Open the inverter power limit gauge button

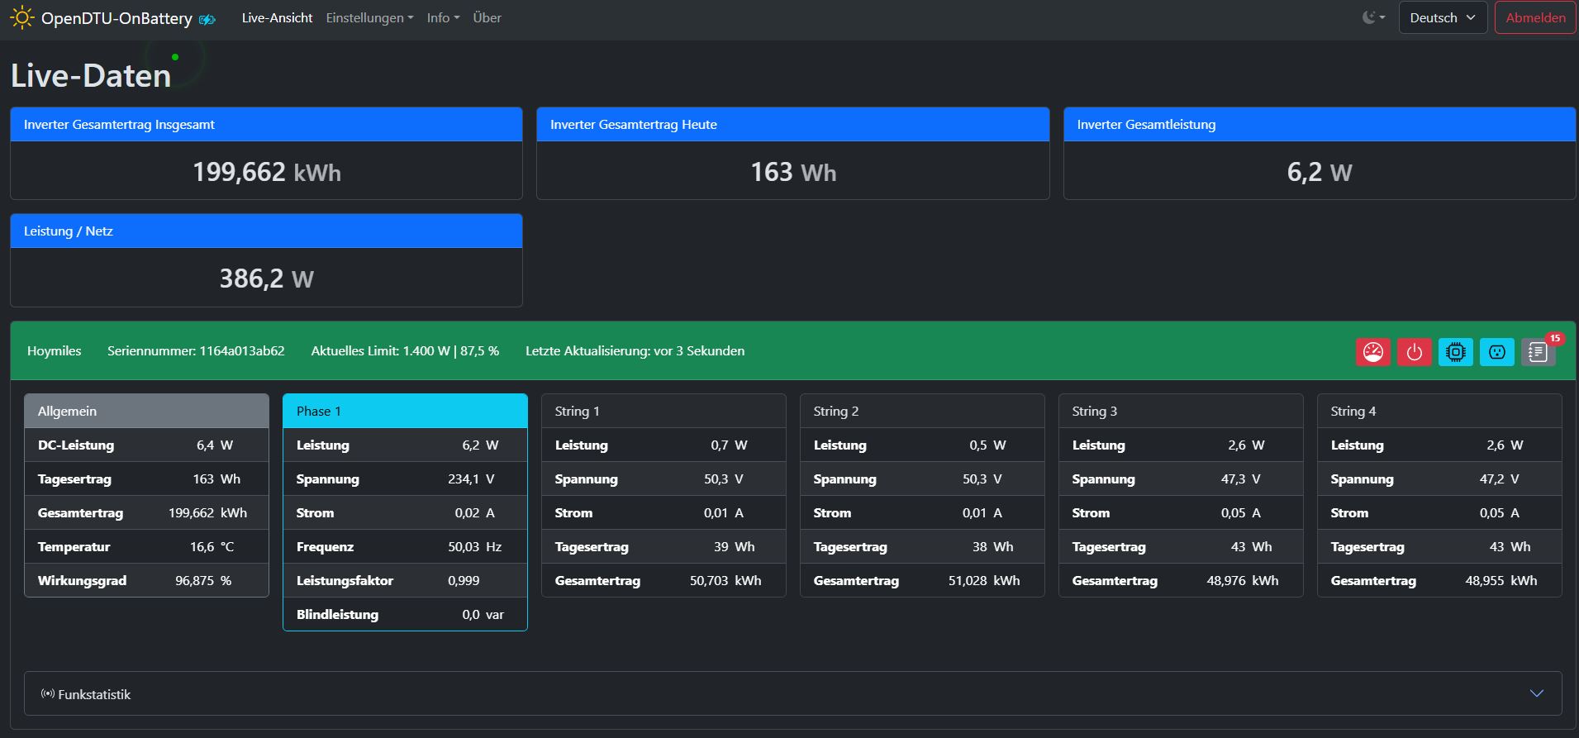click(1372, 352)
